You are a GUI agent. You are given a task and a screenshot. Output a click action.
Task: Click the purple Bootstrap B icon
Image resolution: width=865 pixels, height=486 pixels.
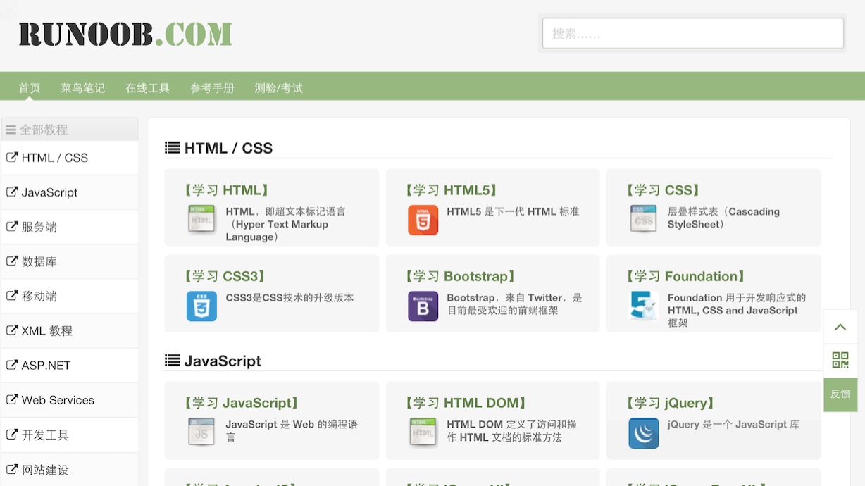coord(423,306)
